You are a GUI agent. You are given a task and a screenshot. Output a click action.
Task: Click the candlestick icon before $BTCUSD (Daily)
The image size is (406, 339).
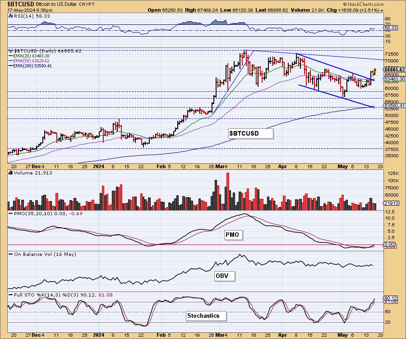pos(11,51)
